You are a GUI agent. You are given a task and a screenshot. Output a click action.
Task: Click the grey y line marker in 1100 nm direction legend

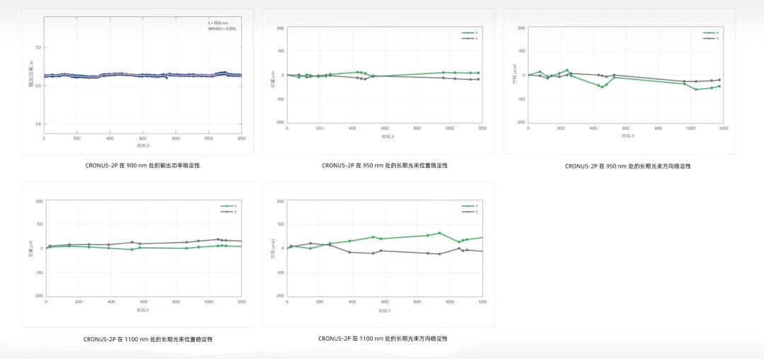[x=466, y=212]
